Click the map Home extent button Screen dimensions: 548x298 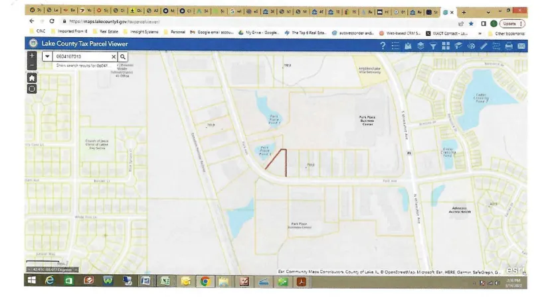click(32, 77)
